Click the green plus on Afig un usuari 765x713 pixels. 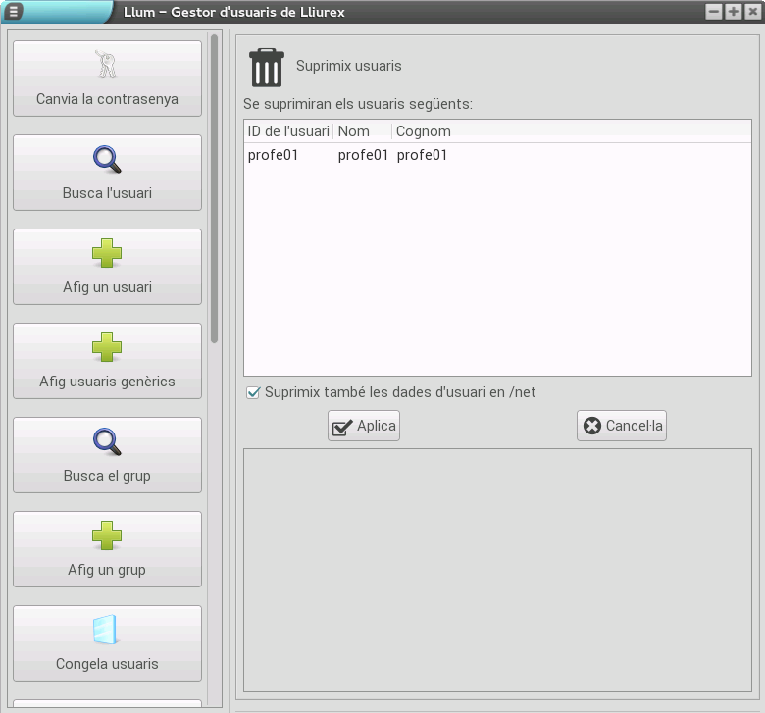click(x=107, y=253)
